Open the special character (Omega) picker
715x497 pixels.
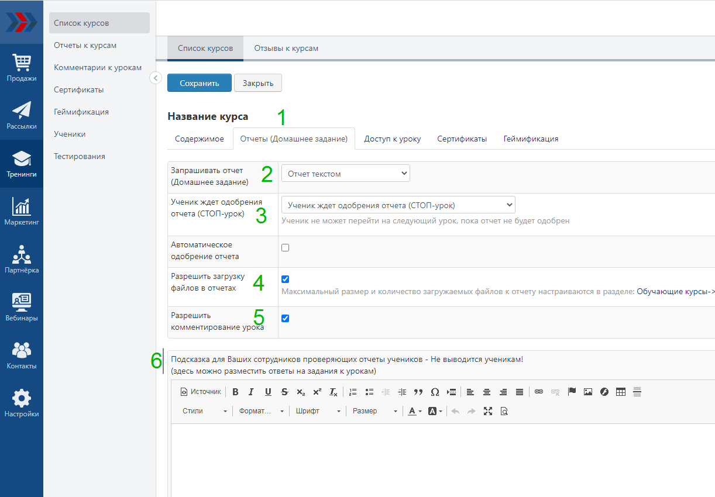point(435,392)
